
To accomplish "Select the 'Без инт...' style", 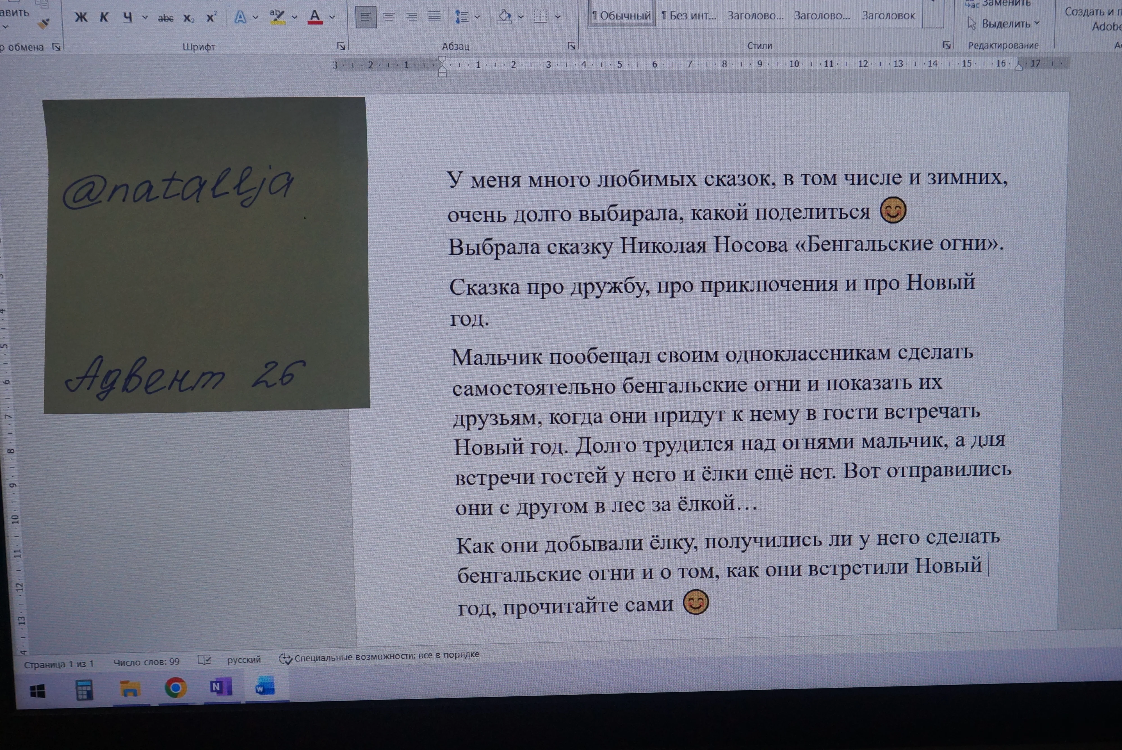I will point(689,16).
